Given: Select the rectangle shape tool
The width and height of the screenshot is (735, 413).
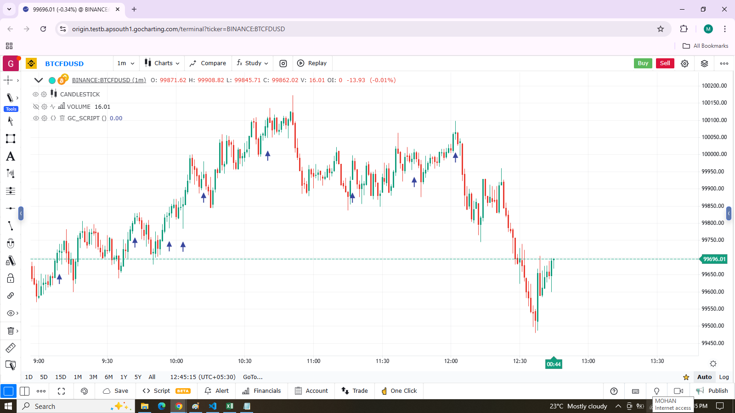Looking at the screenshot, I should (x=11, y=139).
